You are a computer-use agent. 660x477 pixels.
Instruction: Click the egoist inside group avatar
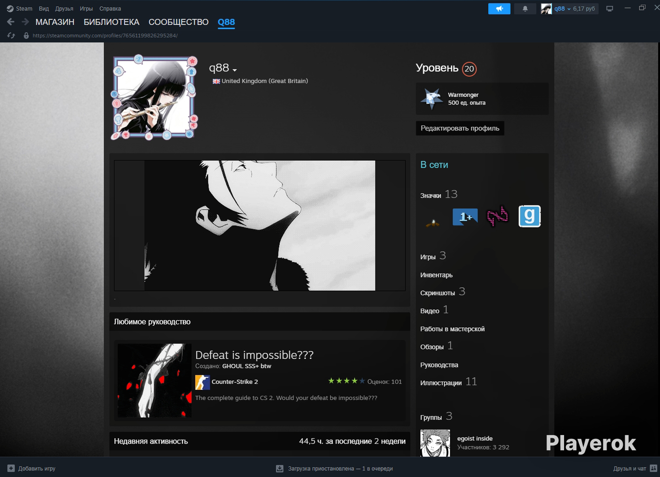coord(435,443)
